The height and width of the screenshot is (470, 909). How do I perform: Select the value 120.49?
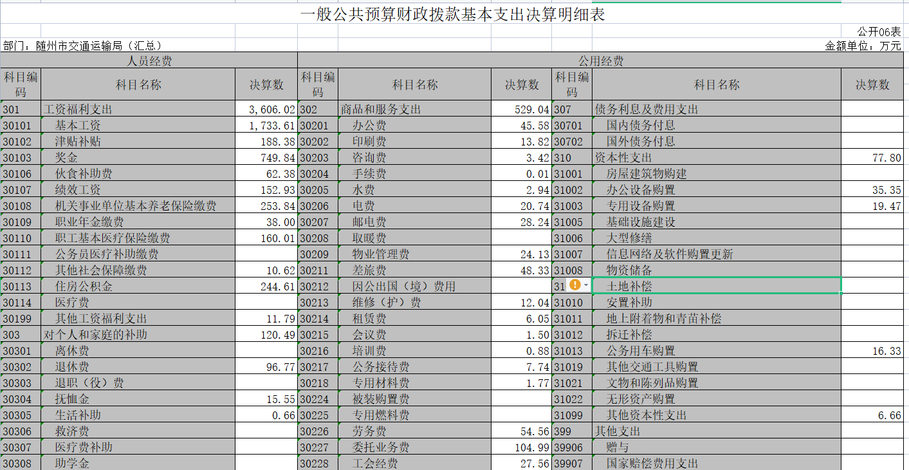pos(266,335)
